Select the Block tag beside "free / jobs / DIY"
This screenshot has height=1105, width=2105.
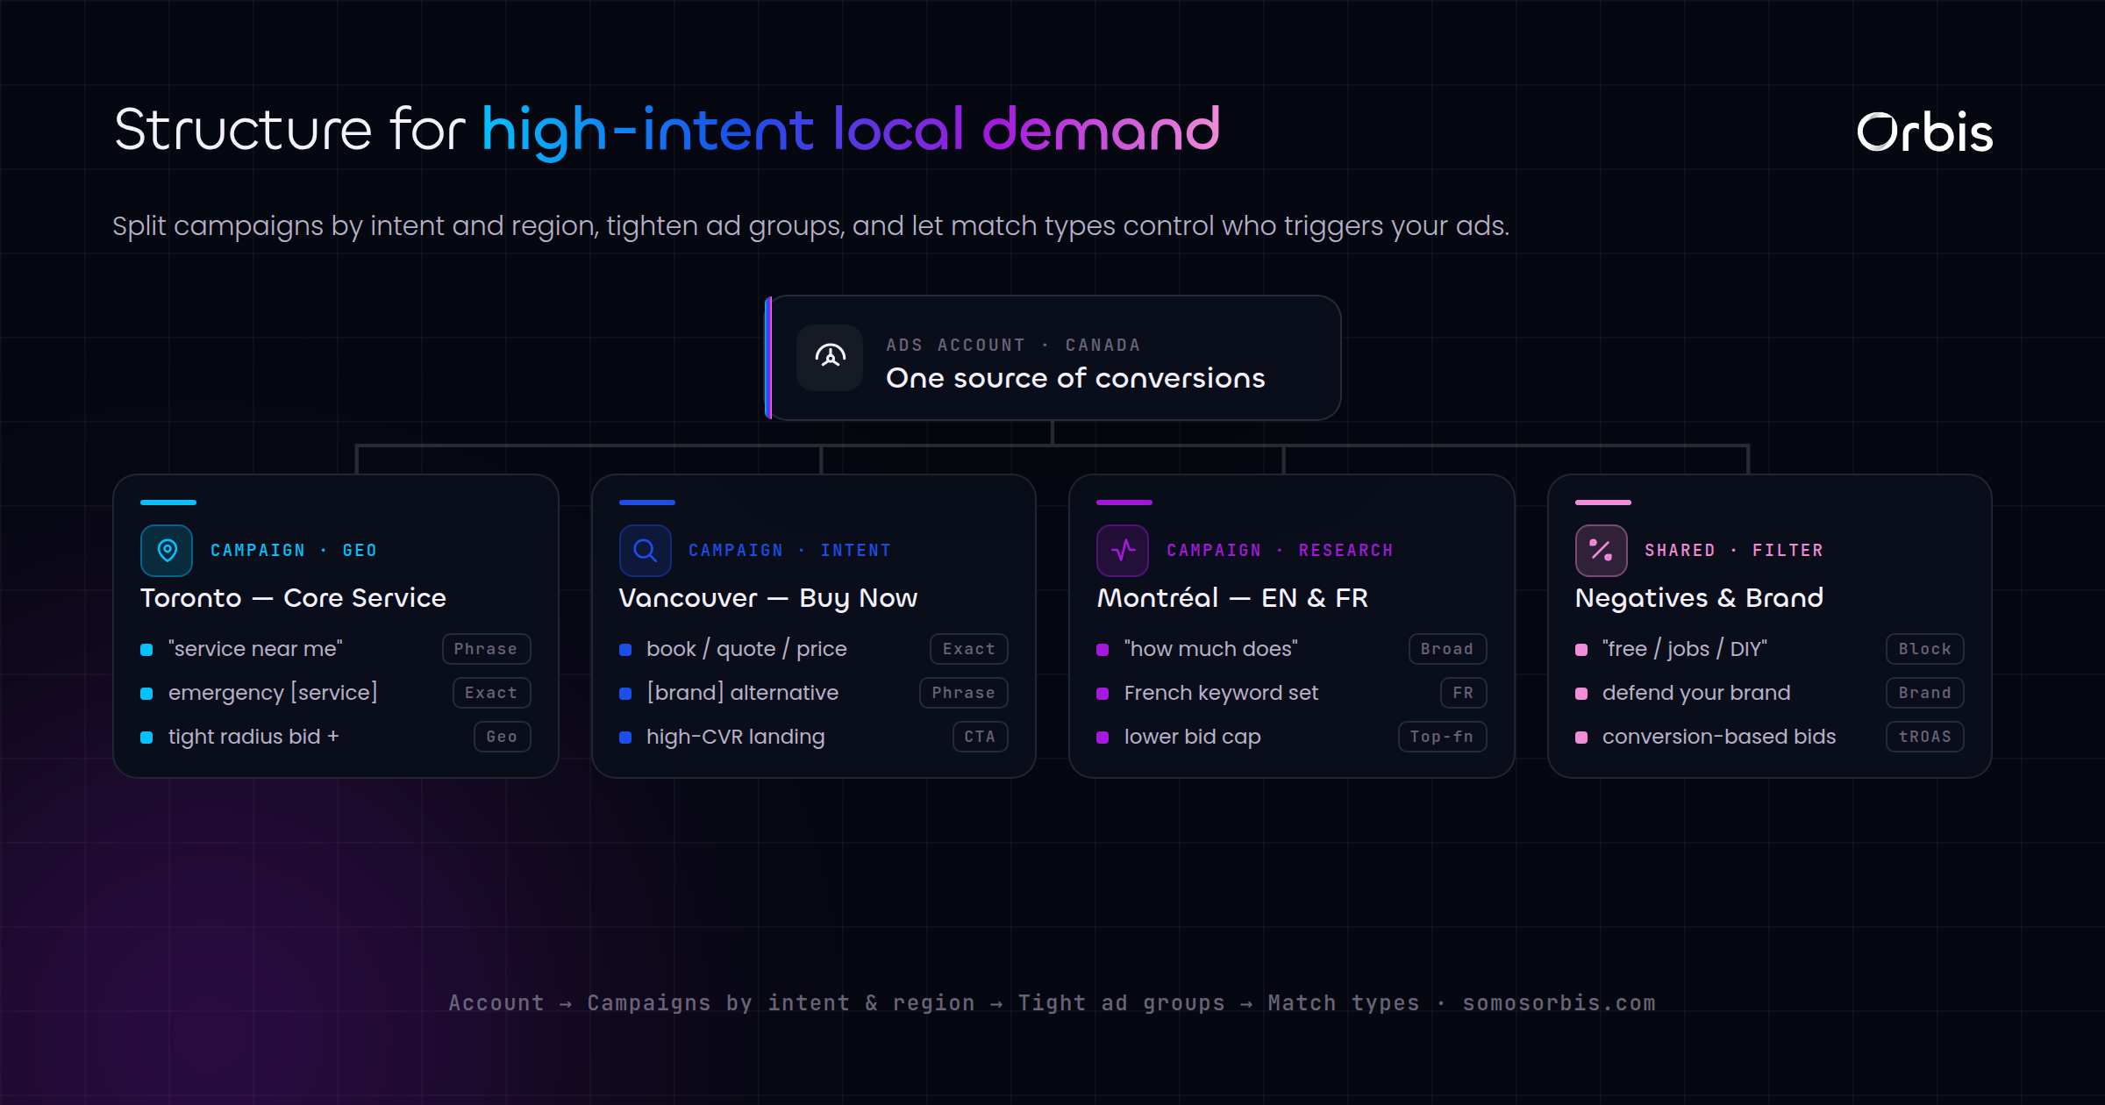(x=1925, y=649)
